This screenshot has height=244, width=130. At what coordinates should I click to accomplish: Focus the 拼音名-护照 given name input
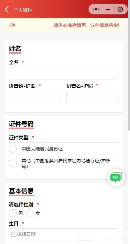click(92, 97)
